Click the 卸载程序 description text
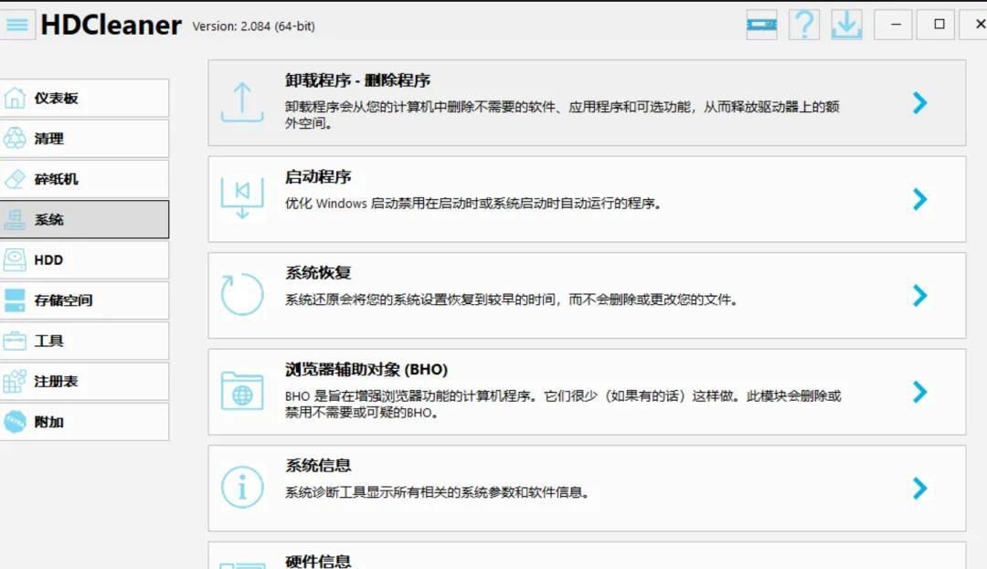This screenshot has height=569, width=987. pos(562,115)
